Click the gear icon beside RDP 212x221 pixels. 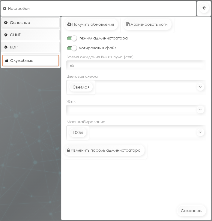(x=6, y=47)
